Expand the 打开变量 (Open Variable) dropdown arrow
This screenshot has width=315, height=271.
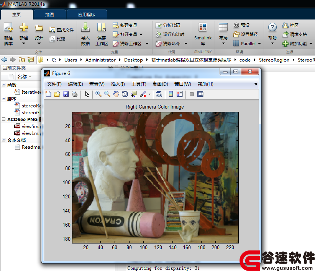tap(141, 34)
